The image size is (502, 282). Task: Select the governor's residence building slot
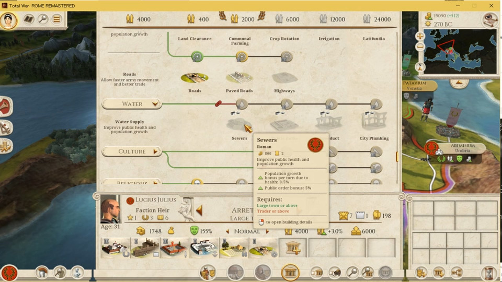(115, 248)
